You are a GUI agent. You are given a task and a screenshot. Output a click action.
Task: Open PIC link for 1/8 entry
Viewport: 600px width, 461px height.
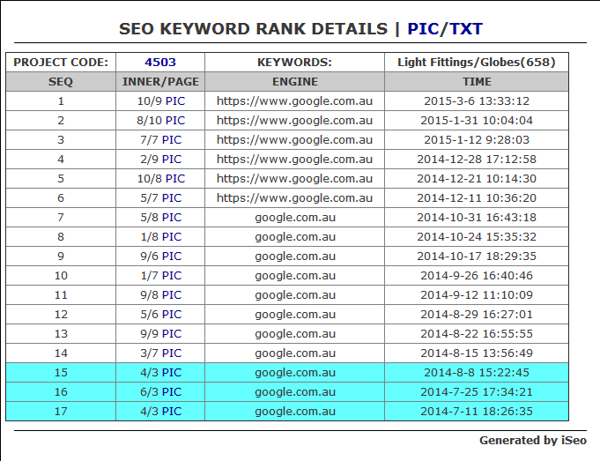tap(172, 237)
